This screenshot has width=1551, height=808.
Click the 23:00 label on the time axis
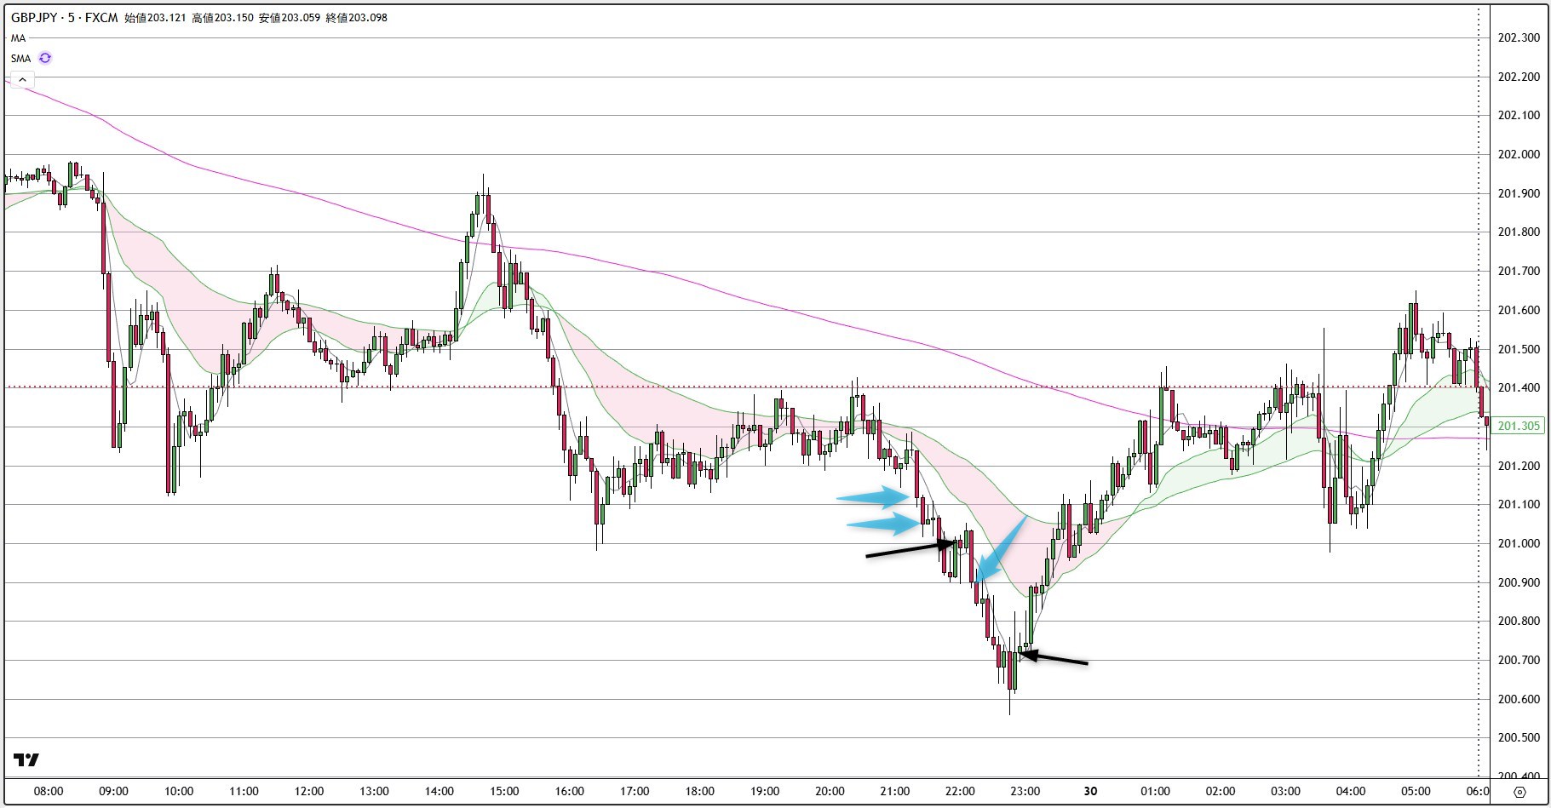tap(1025, 791)
